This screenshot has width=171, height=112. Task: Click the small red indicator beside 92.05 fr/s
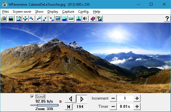click(x=61, y=102)
